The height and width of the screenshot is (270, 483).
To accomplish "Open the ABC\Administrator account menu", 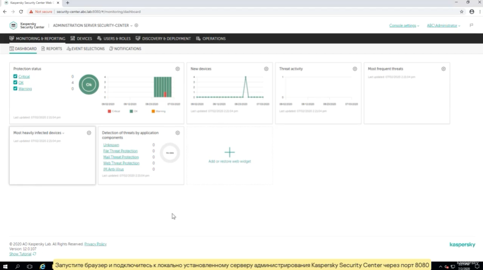I will (x=443, y=25).
